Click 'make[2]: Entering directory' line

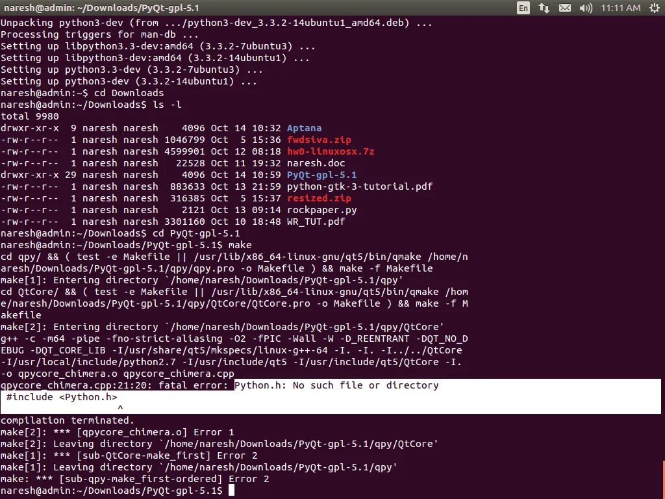coord(223,327)
